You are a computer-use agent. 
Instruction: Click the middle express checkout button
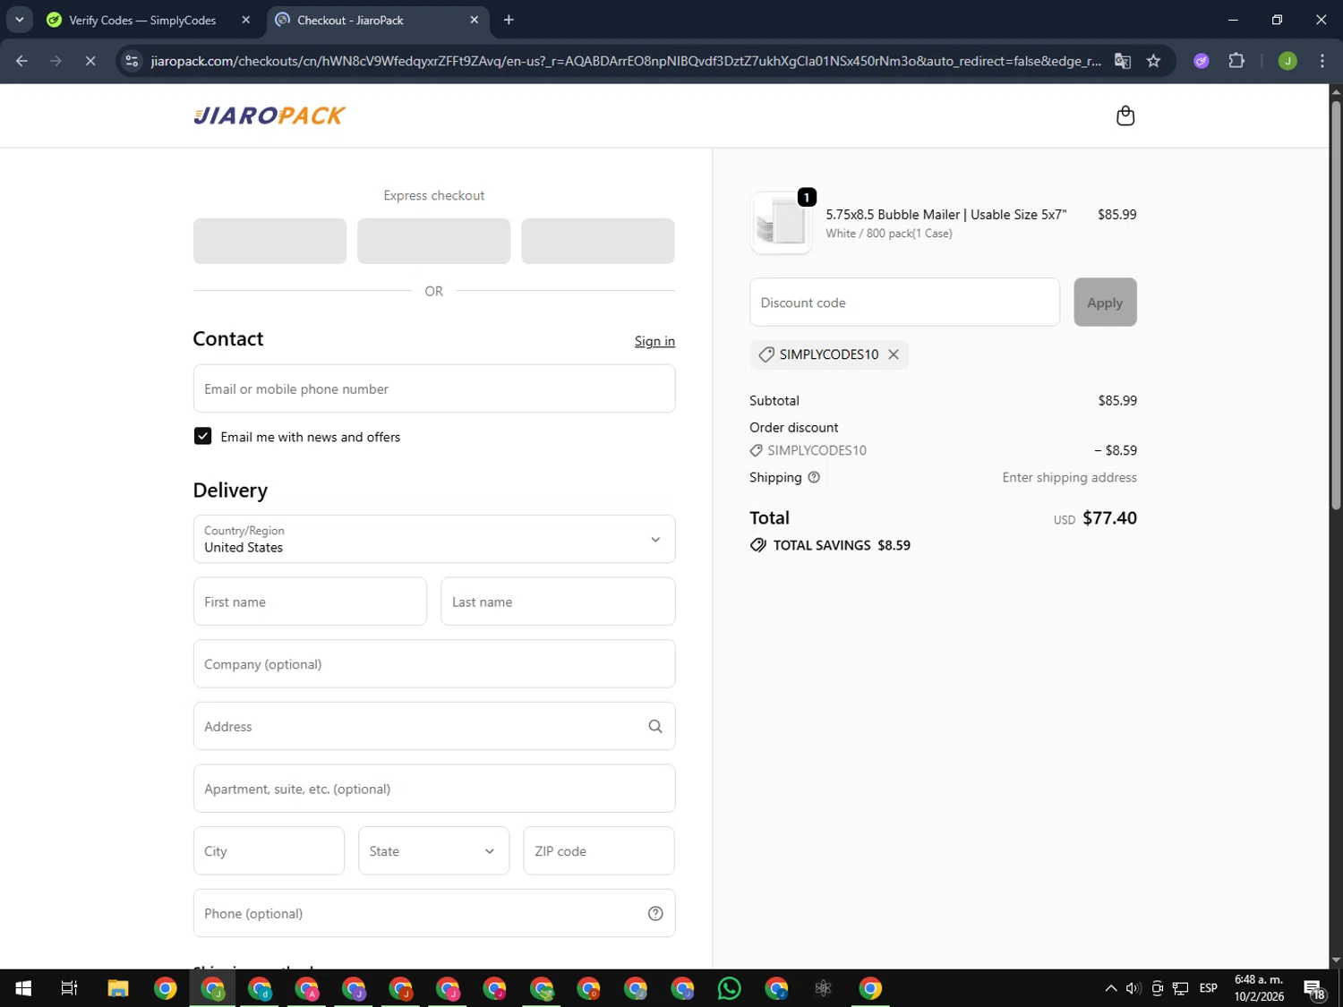click(x=433, y=241)
